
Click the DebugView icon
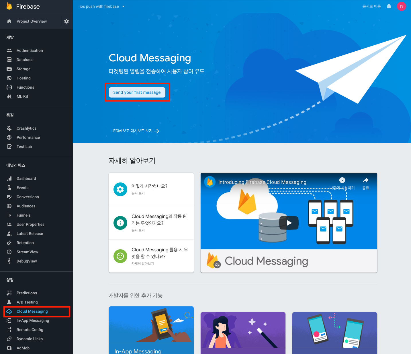click(9, 261)
